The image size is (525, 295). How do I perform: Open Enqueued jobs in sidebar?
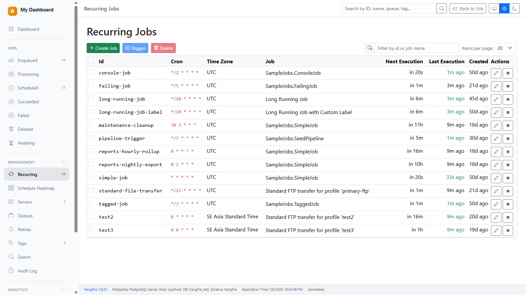37,60
